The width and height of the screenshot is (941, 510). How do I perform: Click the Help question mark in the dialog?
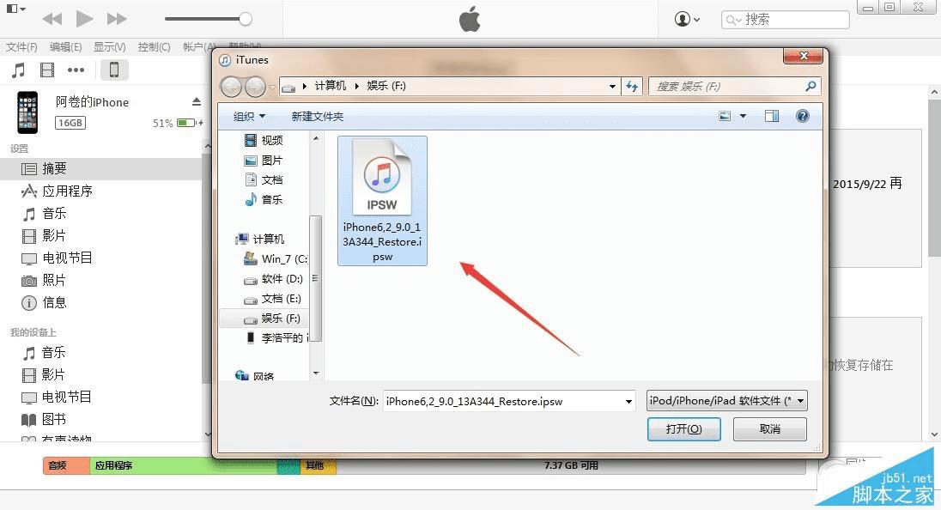(802, 115)
